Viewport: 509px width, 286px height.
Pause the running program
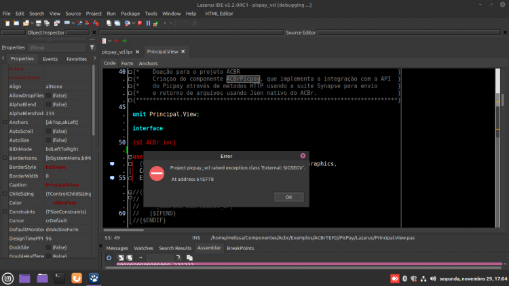[148, 23]
